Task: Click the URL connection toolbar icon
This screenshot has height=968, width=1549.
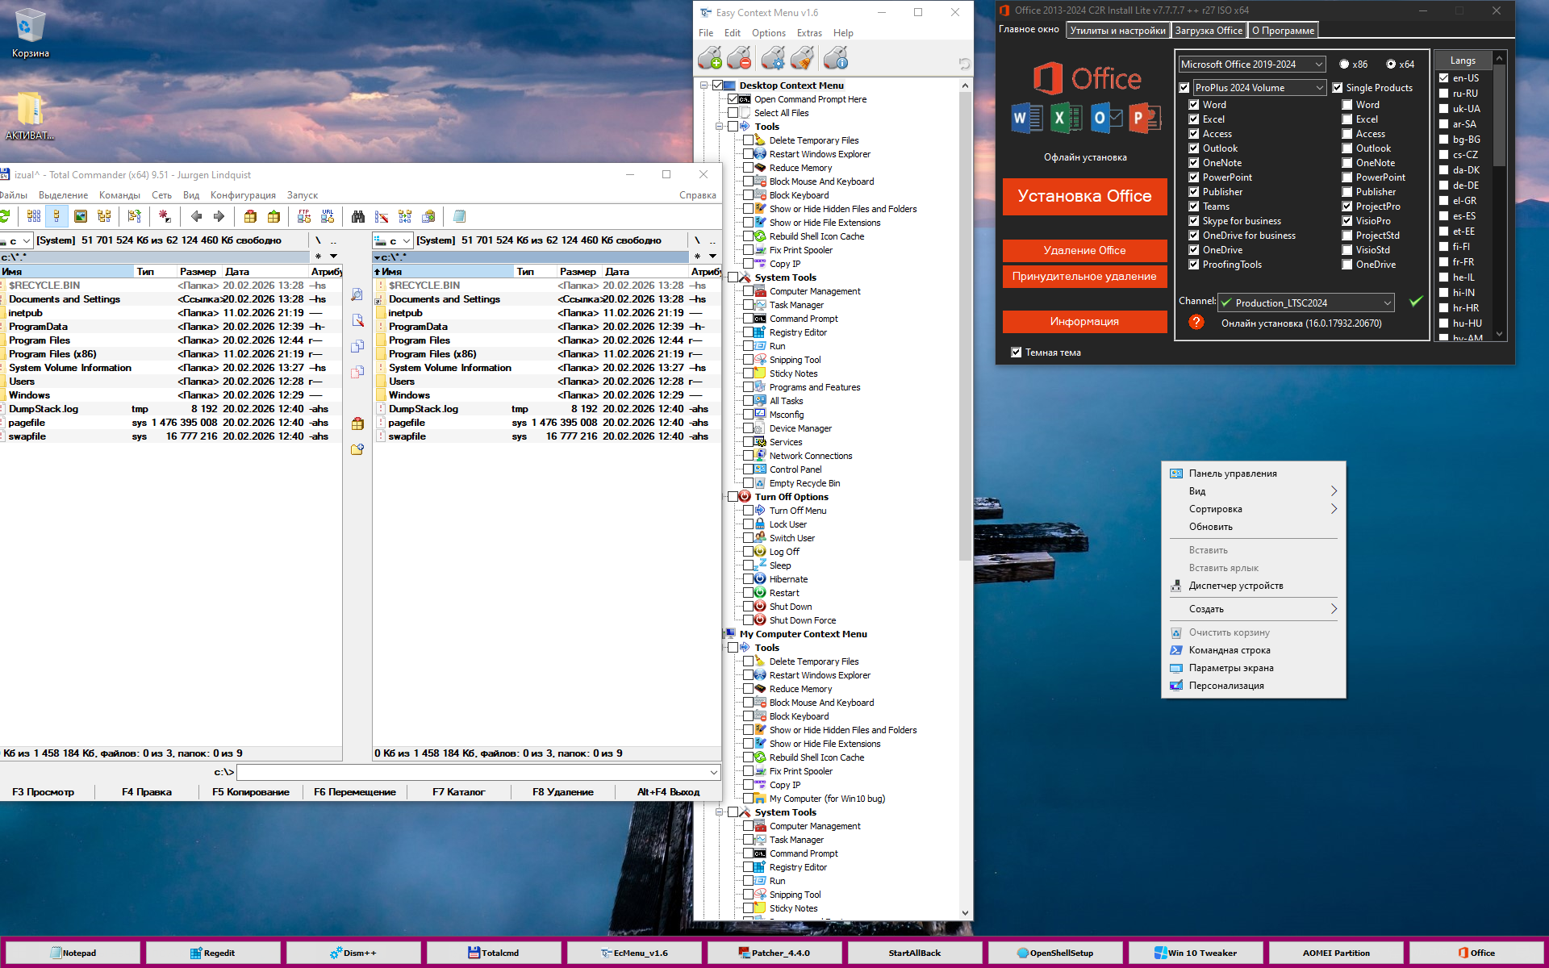Action: (328, 216)
